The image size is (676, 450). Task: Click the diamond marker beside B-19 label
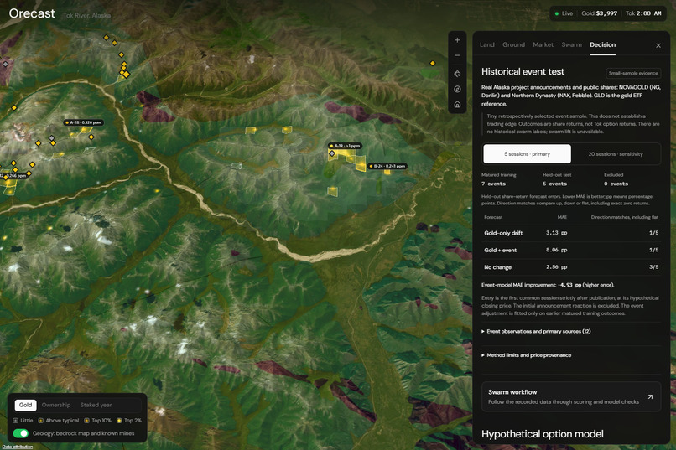pyautogui.click(x=332, y=153)
